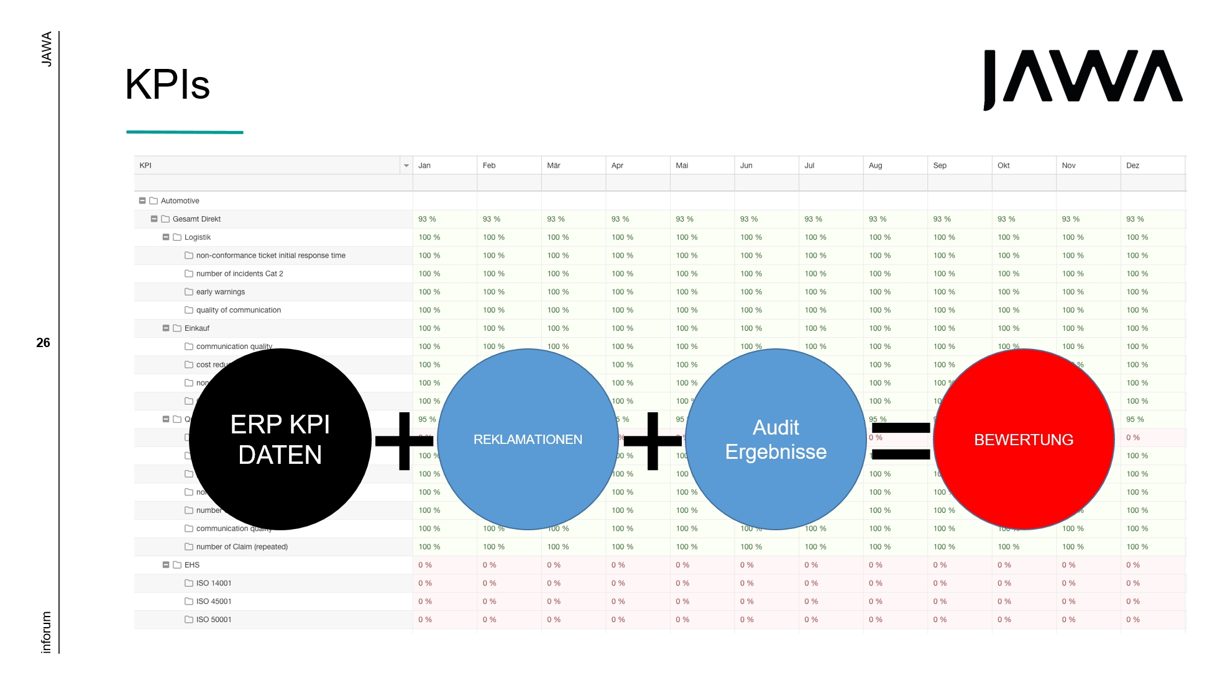The image size is (1220, 683).
Task: Click the folder icon beside ISO 14001
Action: point(189,583)
